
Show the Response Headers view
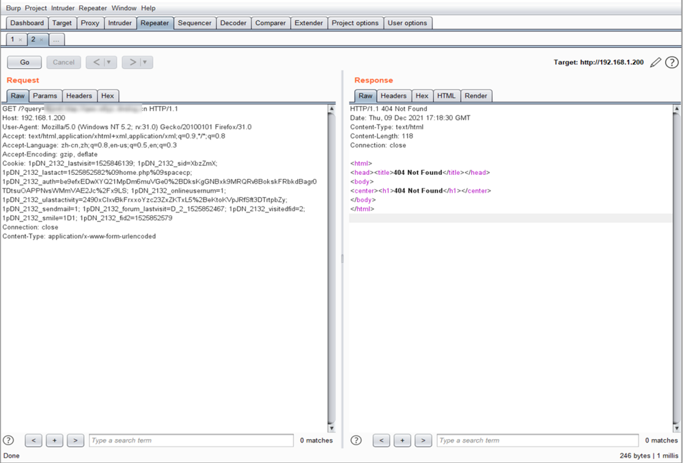pos(394,96)
